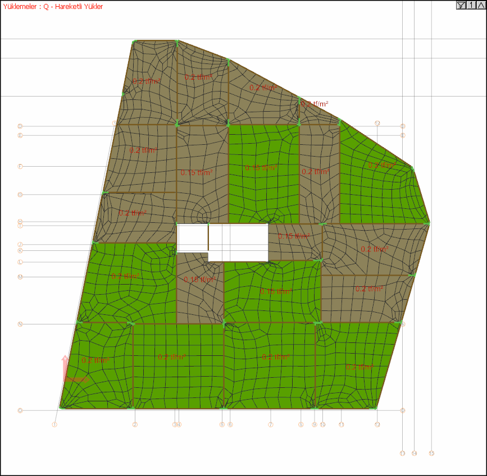Click grid axis bubble 15 at bottom right
This screenshot has width=487, height=476.
[431, 454]
